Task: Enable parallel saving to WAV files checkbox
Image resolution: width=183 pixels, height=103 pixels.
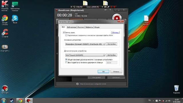Action: 66,35
